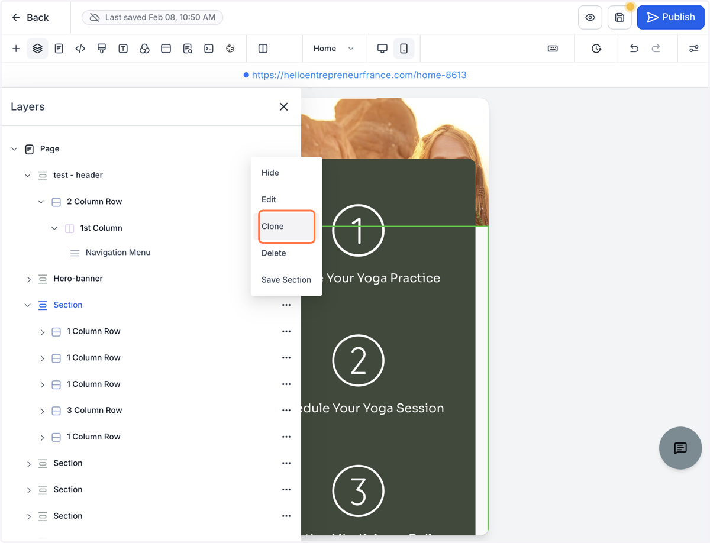Open the Home page dropdown
The height and width of the screenshot is (543, 710).
[334, 49]
